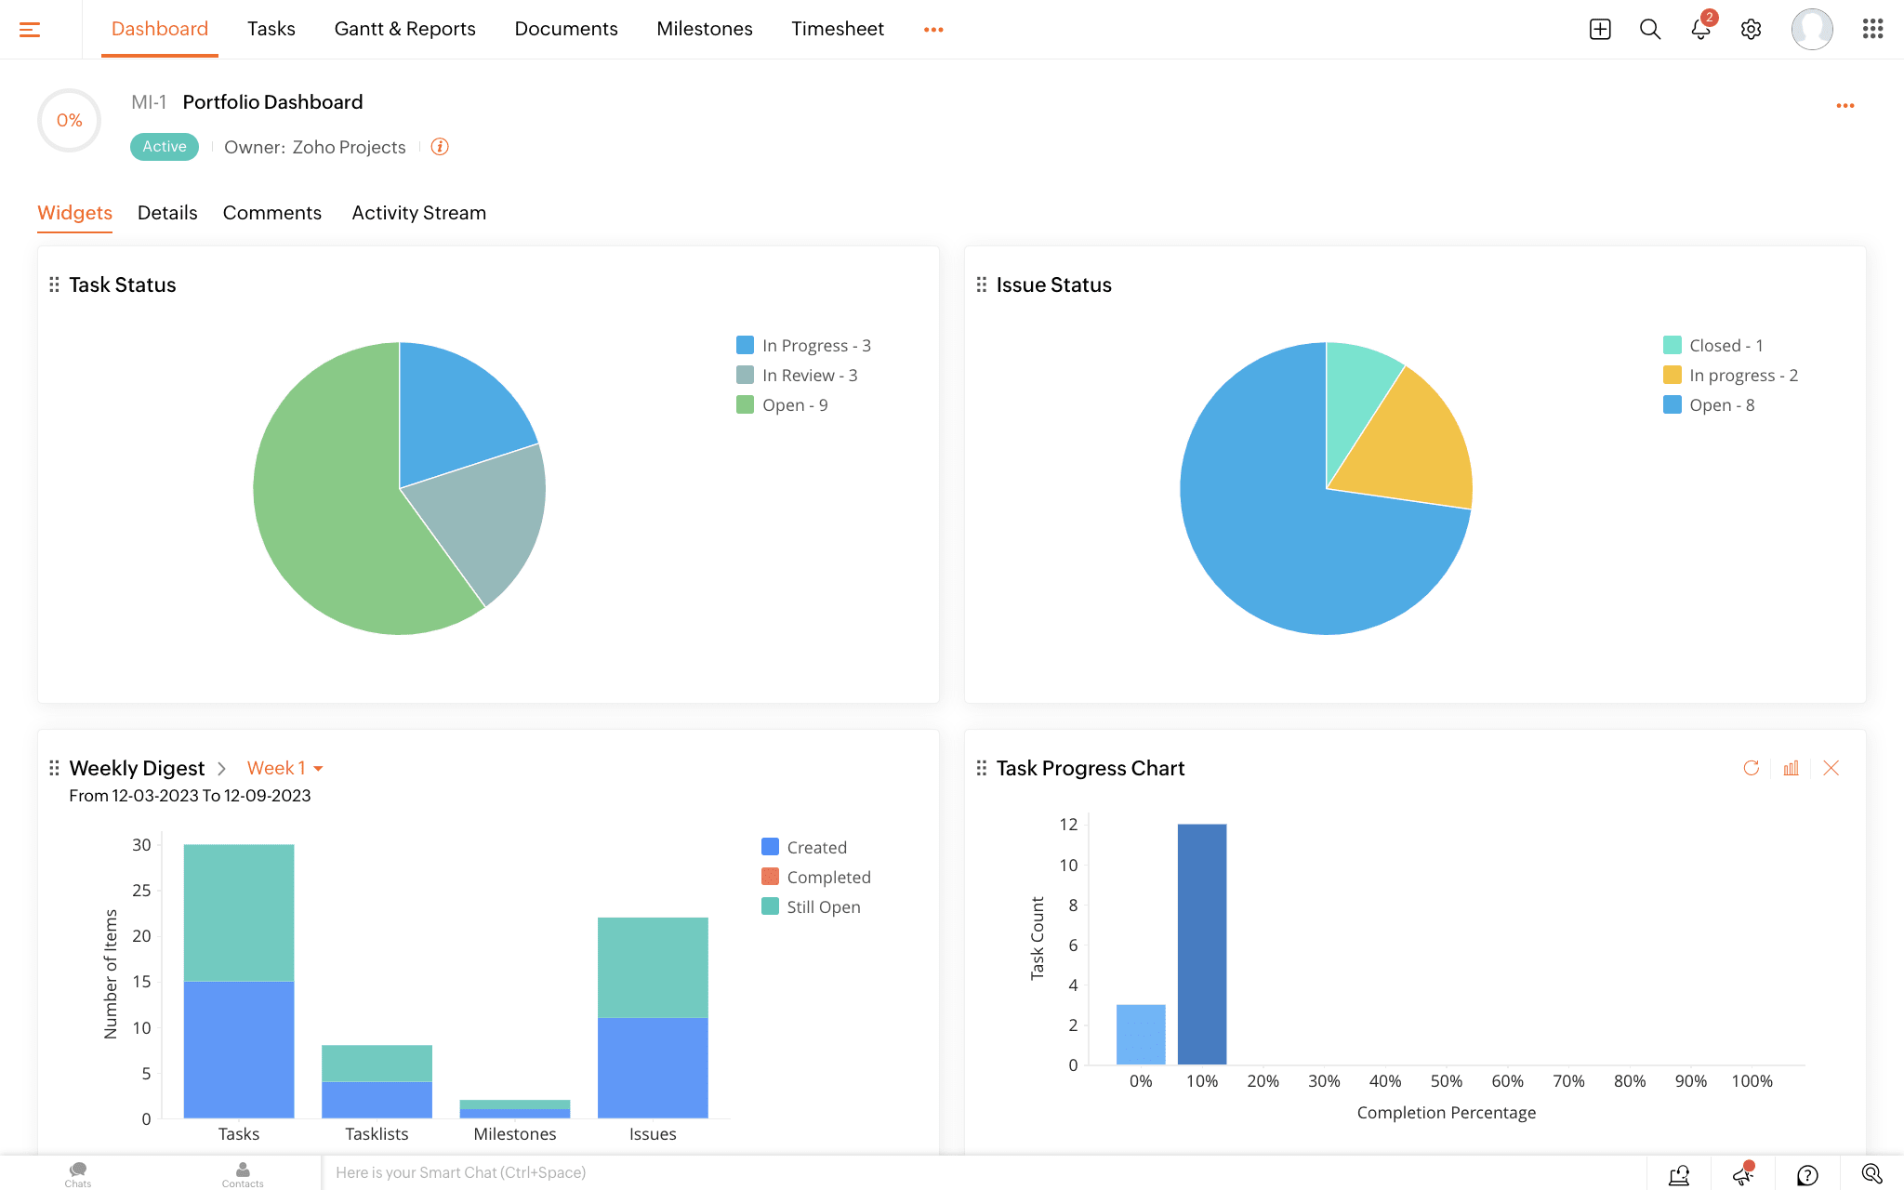1904x1190 pixels.
Task: Open the Comments section
Action: 271,213
